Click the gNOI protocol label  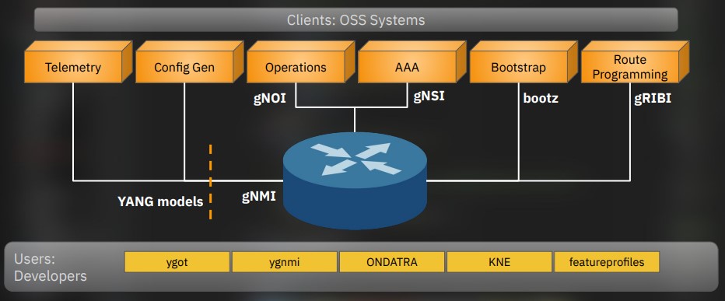coord(270,99)
